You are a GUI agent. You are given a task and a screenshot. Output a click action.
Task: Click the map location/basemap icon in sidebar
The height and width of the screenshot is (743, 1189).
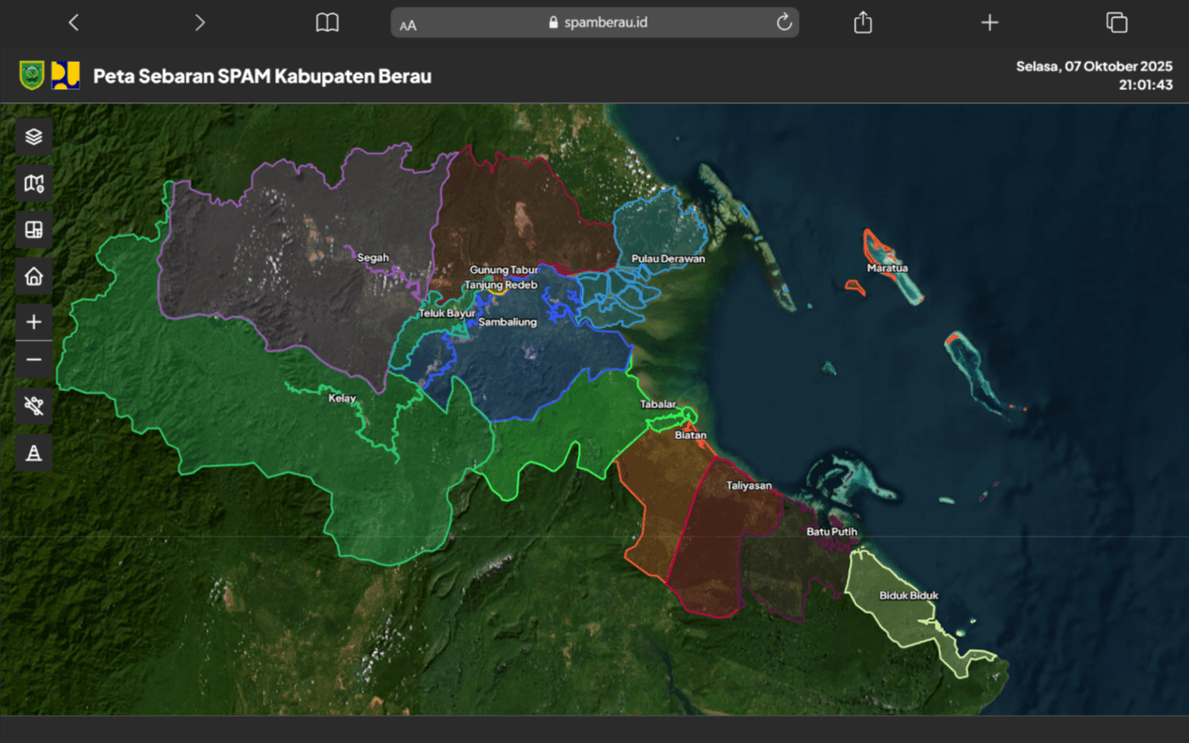click(x=34, y=183)
